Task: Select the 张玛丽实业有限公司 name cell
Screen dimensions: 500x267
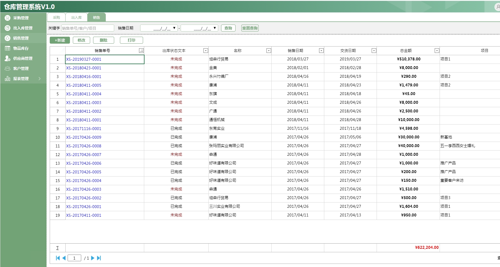Action: pyautogui.click(x=240, y=146)
